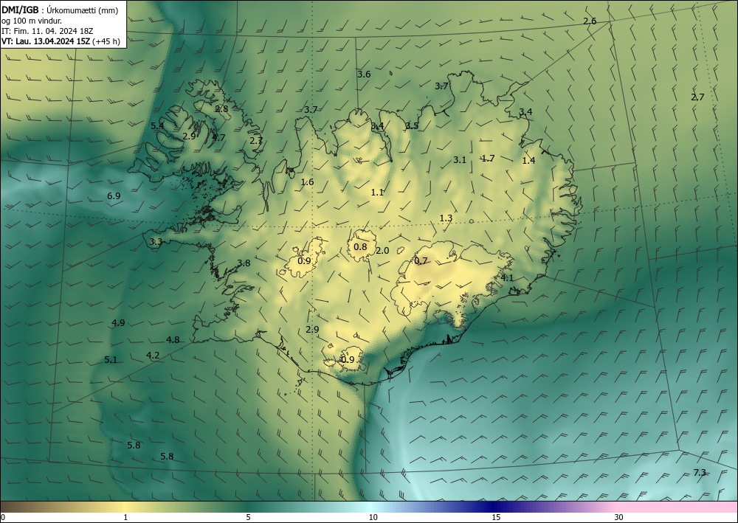The height and width of the screenshot is (523, 738).
Task: Click the 1.1 value on the map
Action: coord(377,192)
